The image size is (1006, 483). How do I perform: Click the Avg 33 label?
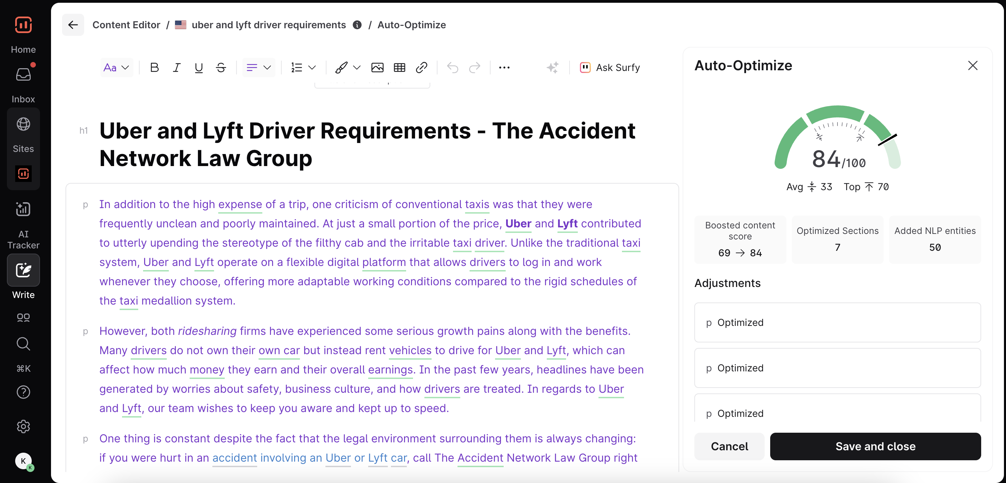point(809,187)
